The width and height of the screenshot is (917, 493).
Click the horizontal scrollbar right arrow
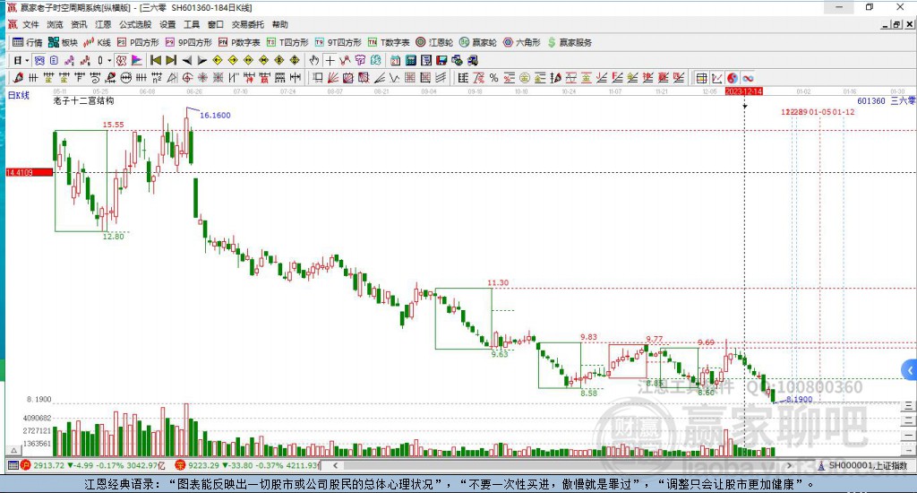click(x=789, y=465)
